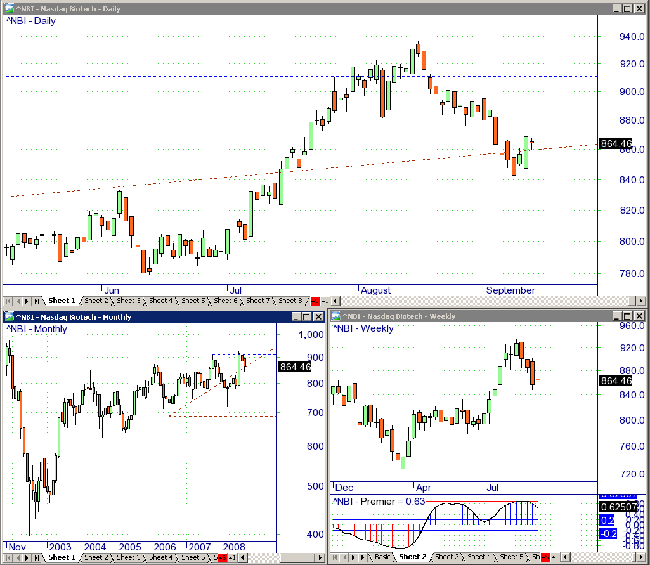Toggle interval lock I in Weekly window
The height and width of the screenshot is (565, 650).
point(555,557)
